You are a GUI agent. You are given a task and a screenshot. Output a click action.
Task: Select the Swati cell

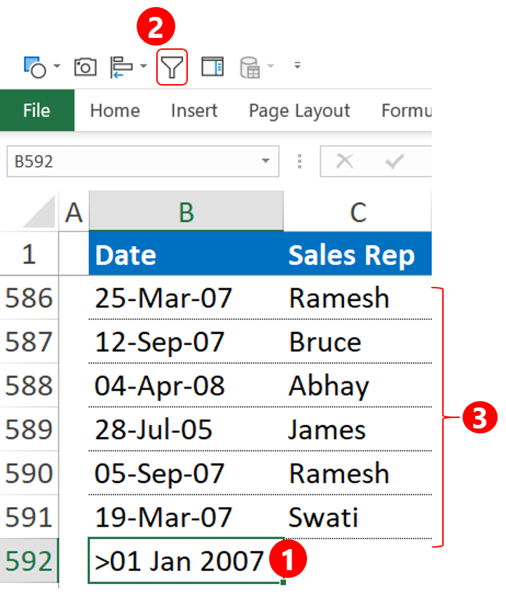click(357, 517)
